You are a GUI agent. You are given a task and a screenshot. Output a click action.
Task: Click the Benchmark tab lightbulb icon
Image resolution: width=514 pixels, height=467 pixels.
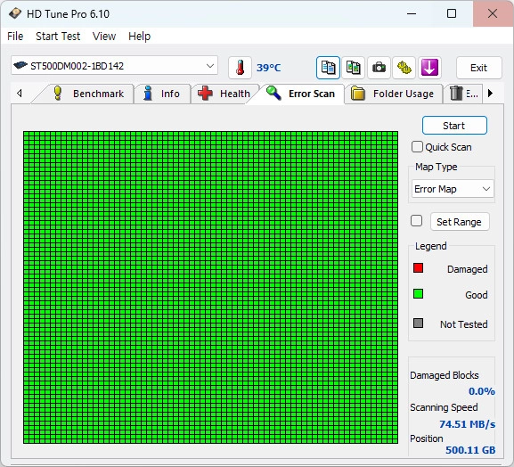[58, 94]
